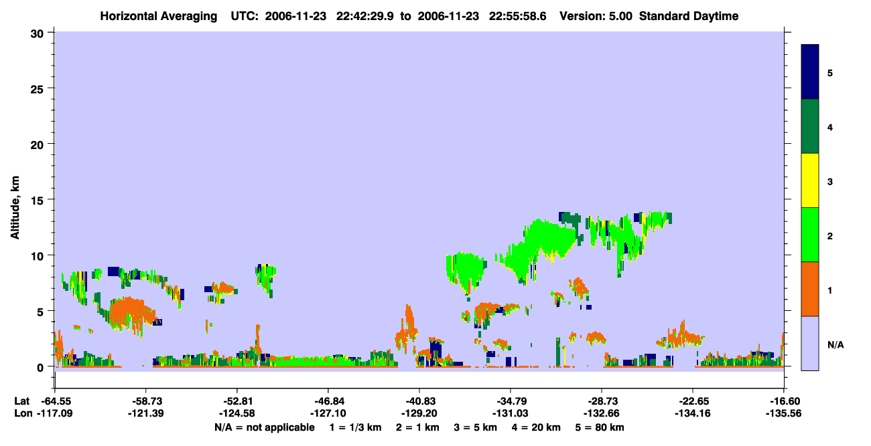Click the latitude value -46.84
871x446 pixels.
[328, 401]
